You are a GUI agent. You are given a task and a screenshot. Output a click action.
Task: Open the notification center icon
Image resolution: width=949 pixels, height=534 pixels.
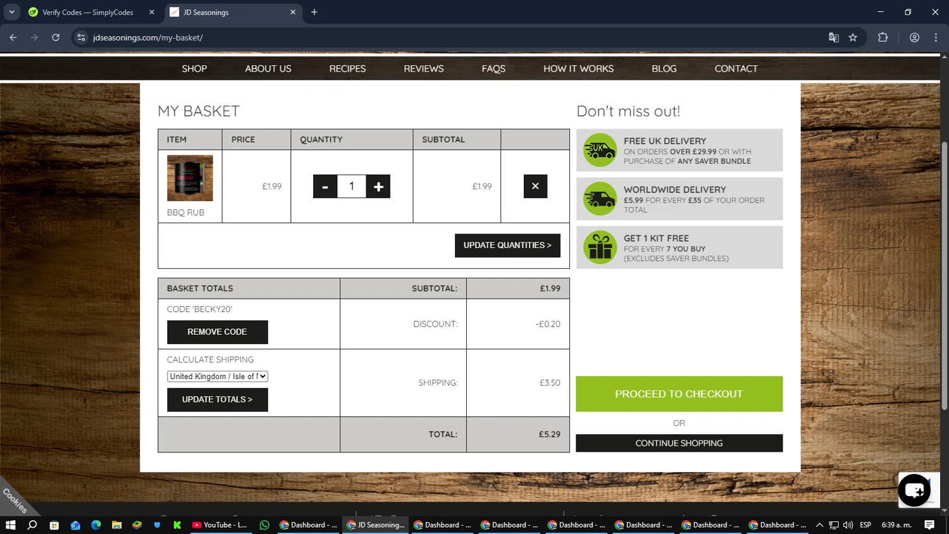929,525
